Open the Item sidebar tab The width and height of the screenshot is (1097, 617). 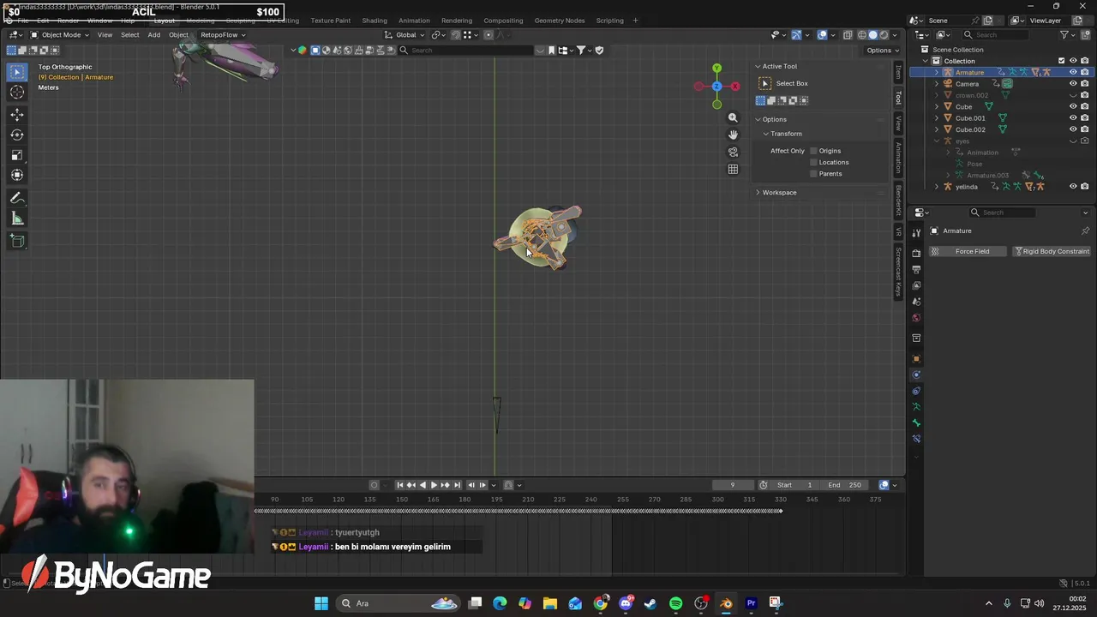click(898, 72)
